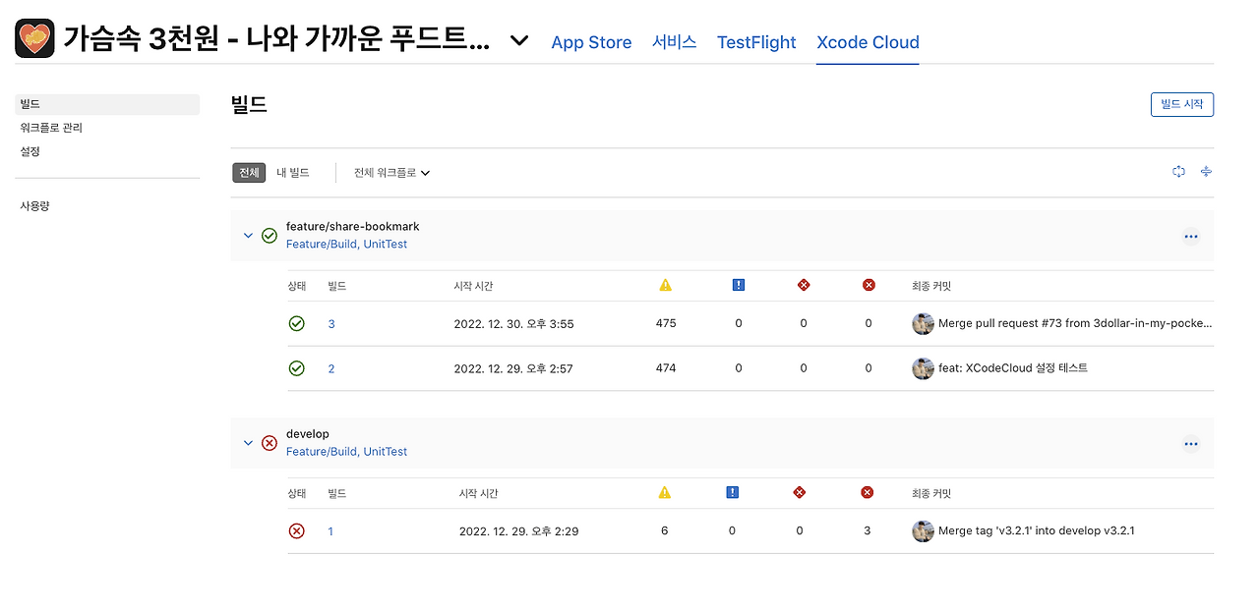The height and width of the screenshot is (611, 1259).
Task: Open more options for feature/share-bookmark
Action: [x=1191, y=236]
